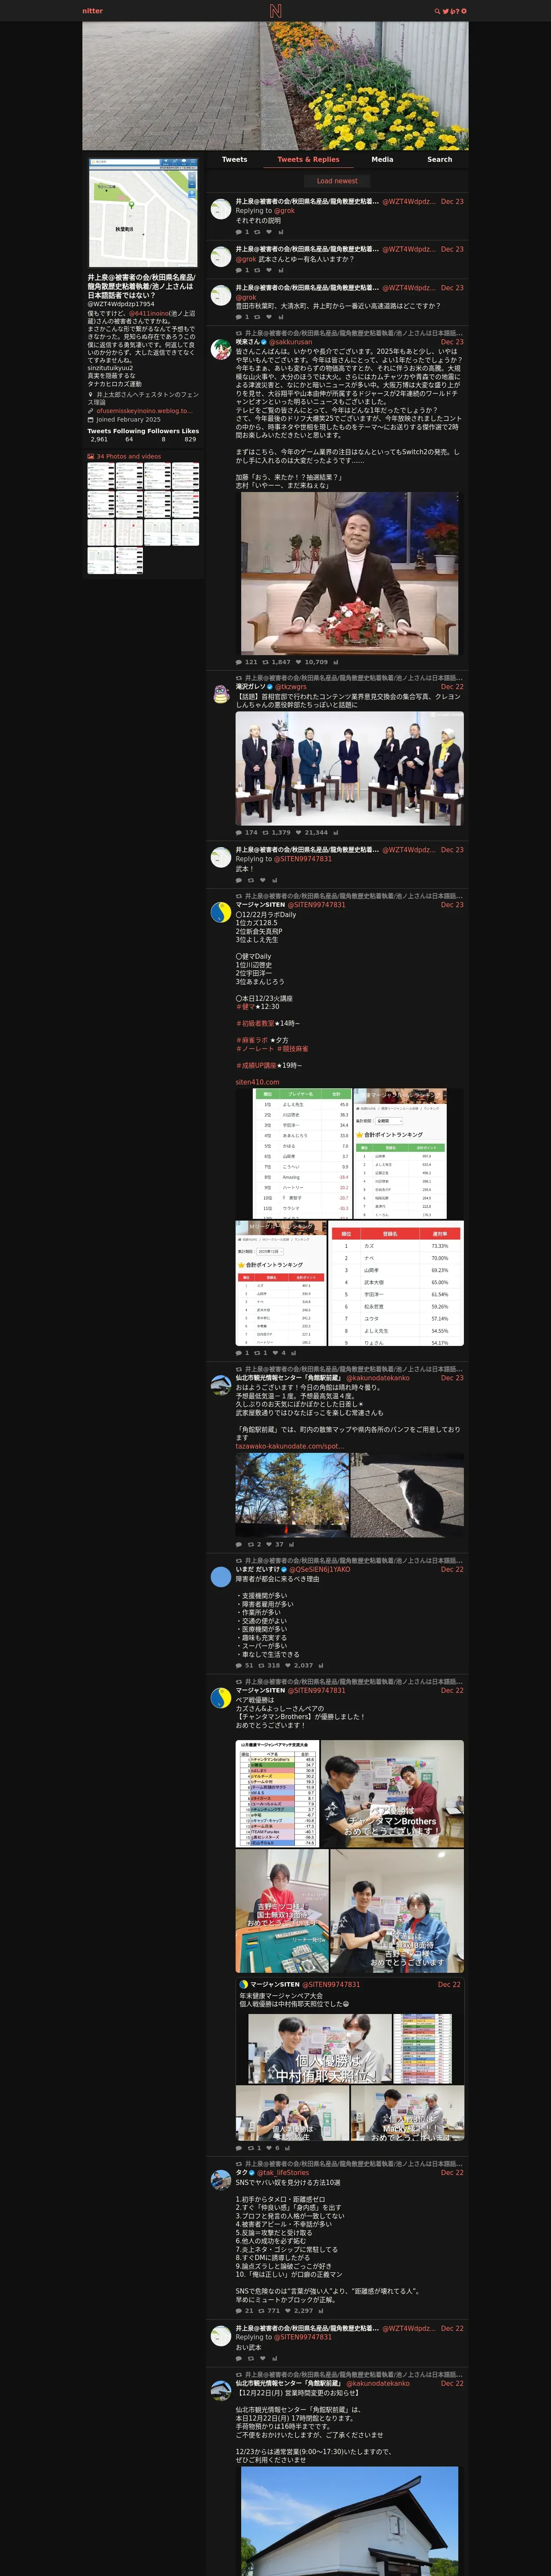
Task: Open the siten410.com link
Action: pos(257,1082)
